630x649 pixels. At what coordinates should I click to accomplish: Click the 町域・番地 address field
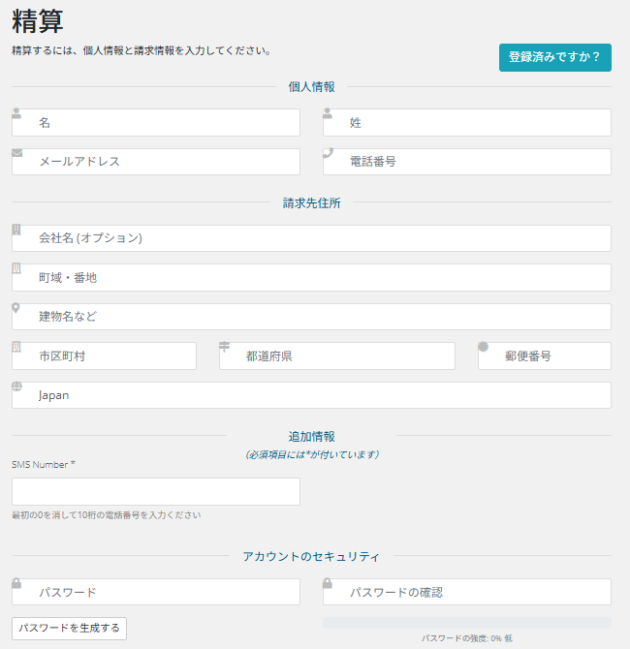311,277
